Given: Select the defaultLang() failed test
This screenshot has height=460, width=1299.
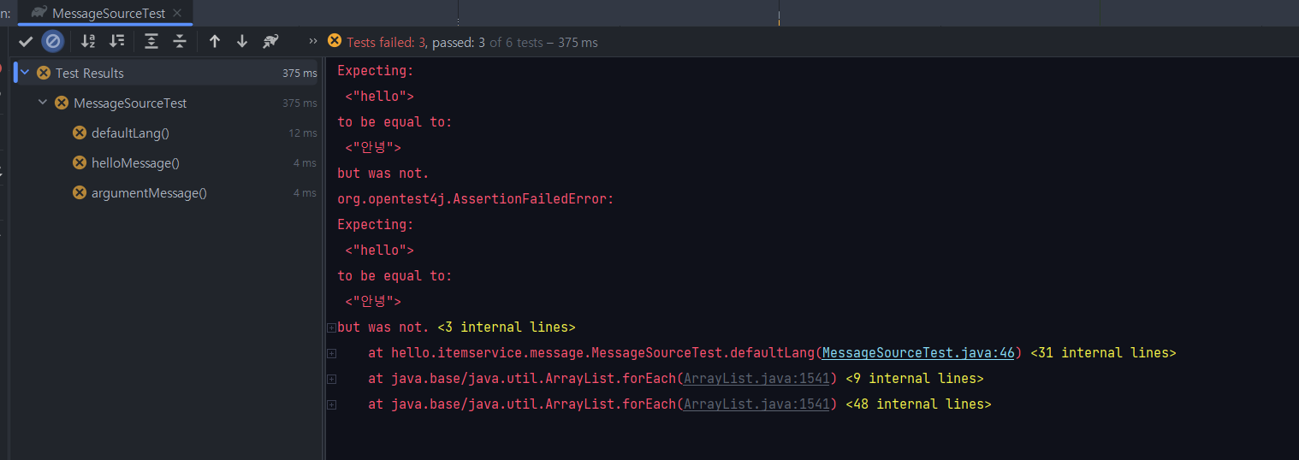Looking at the screenshot, I should point(130,133).
